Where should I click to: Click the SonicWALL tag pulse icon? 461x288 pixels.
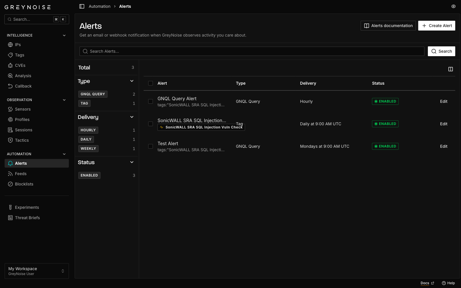tap(162, 127)
